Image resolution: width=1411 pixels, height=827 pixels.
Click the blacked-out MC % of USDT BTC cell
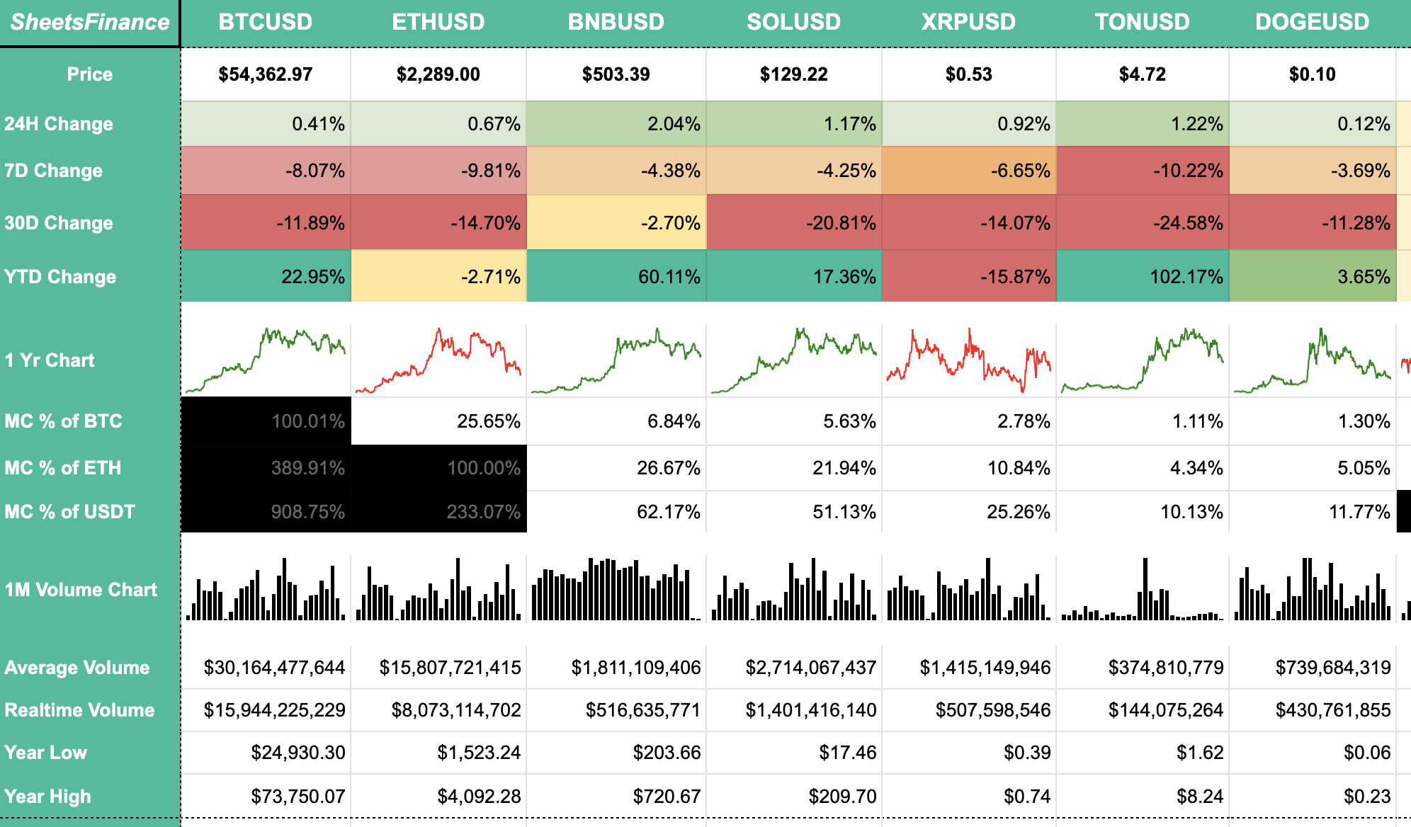pos(266,511)
